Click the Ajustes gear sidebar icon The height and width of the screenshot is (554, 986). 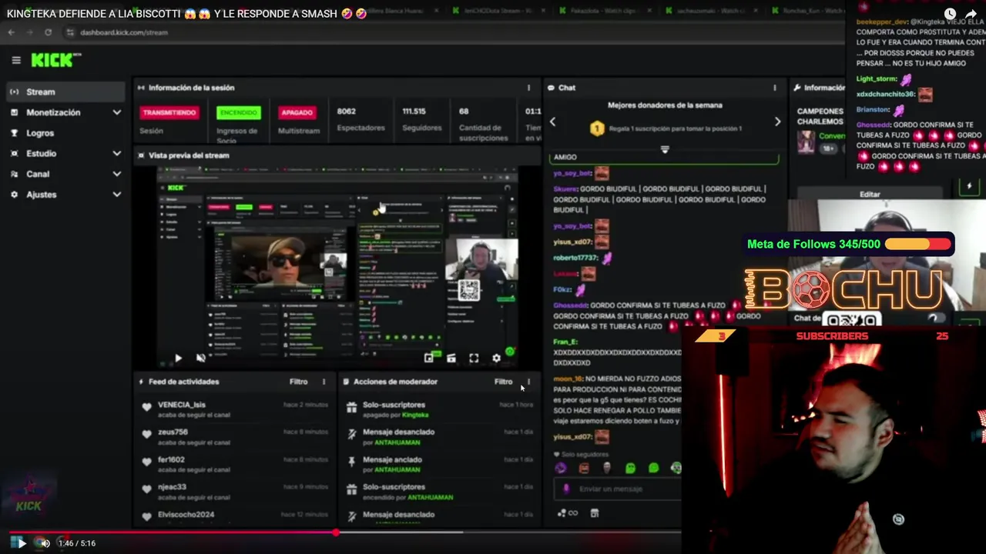[x=14, y=195]
